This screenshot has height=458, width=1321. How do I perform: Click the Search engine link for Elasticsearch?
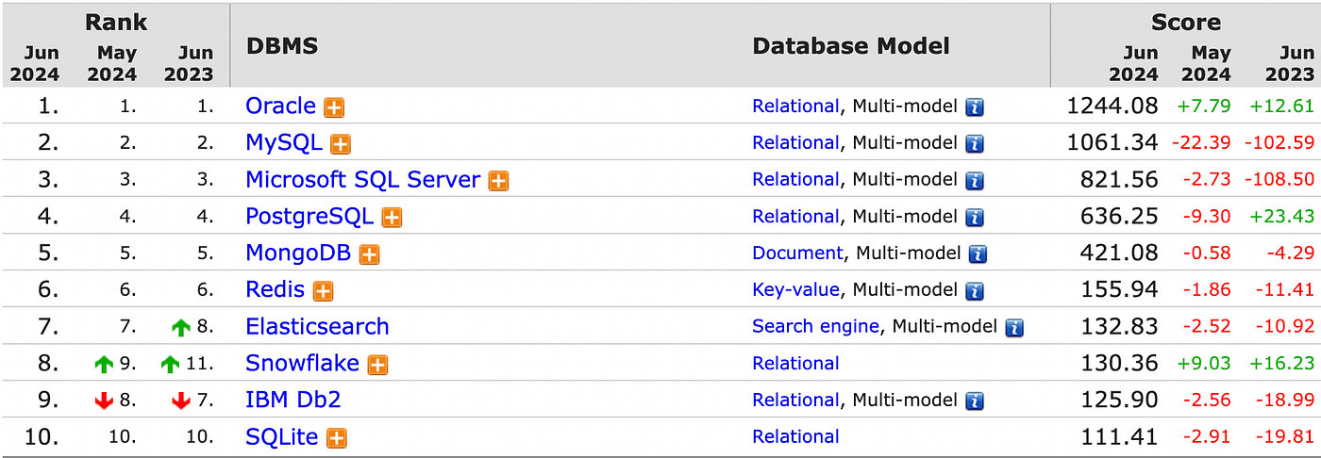click(x=815, y=327)
